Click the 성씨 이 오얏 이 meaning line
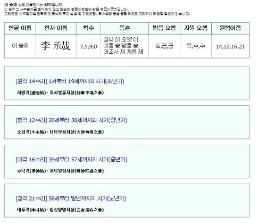The height and width of the screenshot is (223, 266). [x=121, y=39]
